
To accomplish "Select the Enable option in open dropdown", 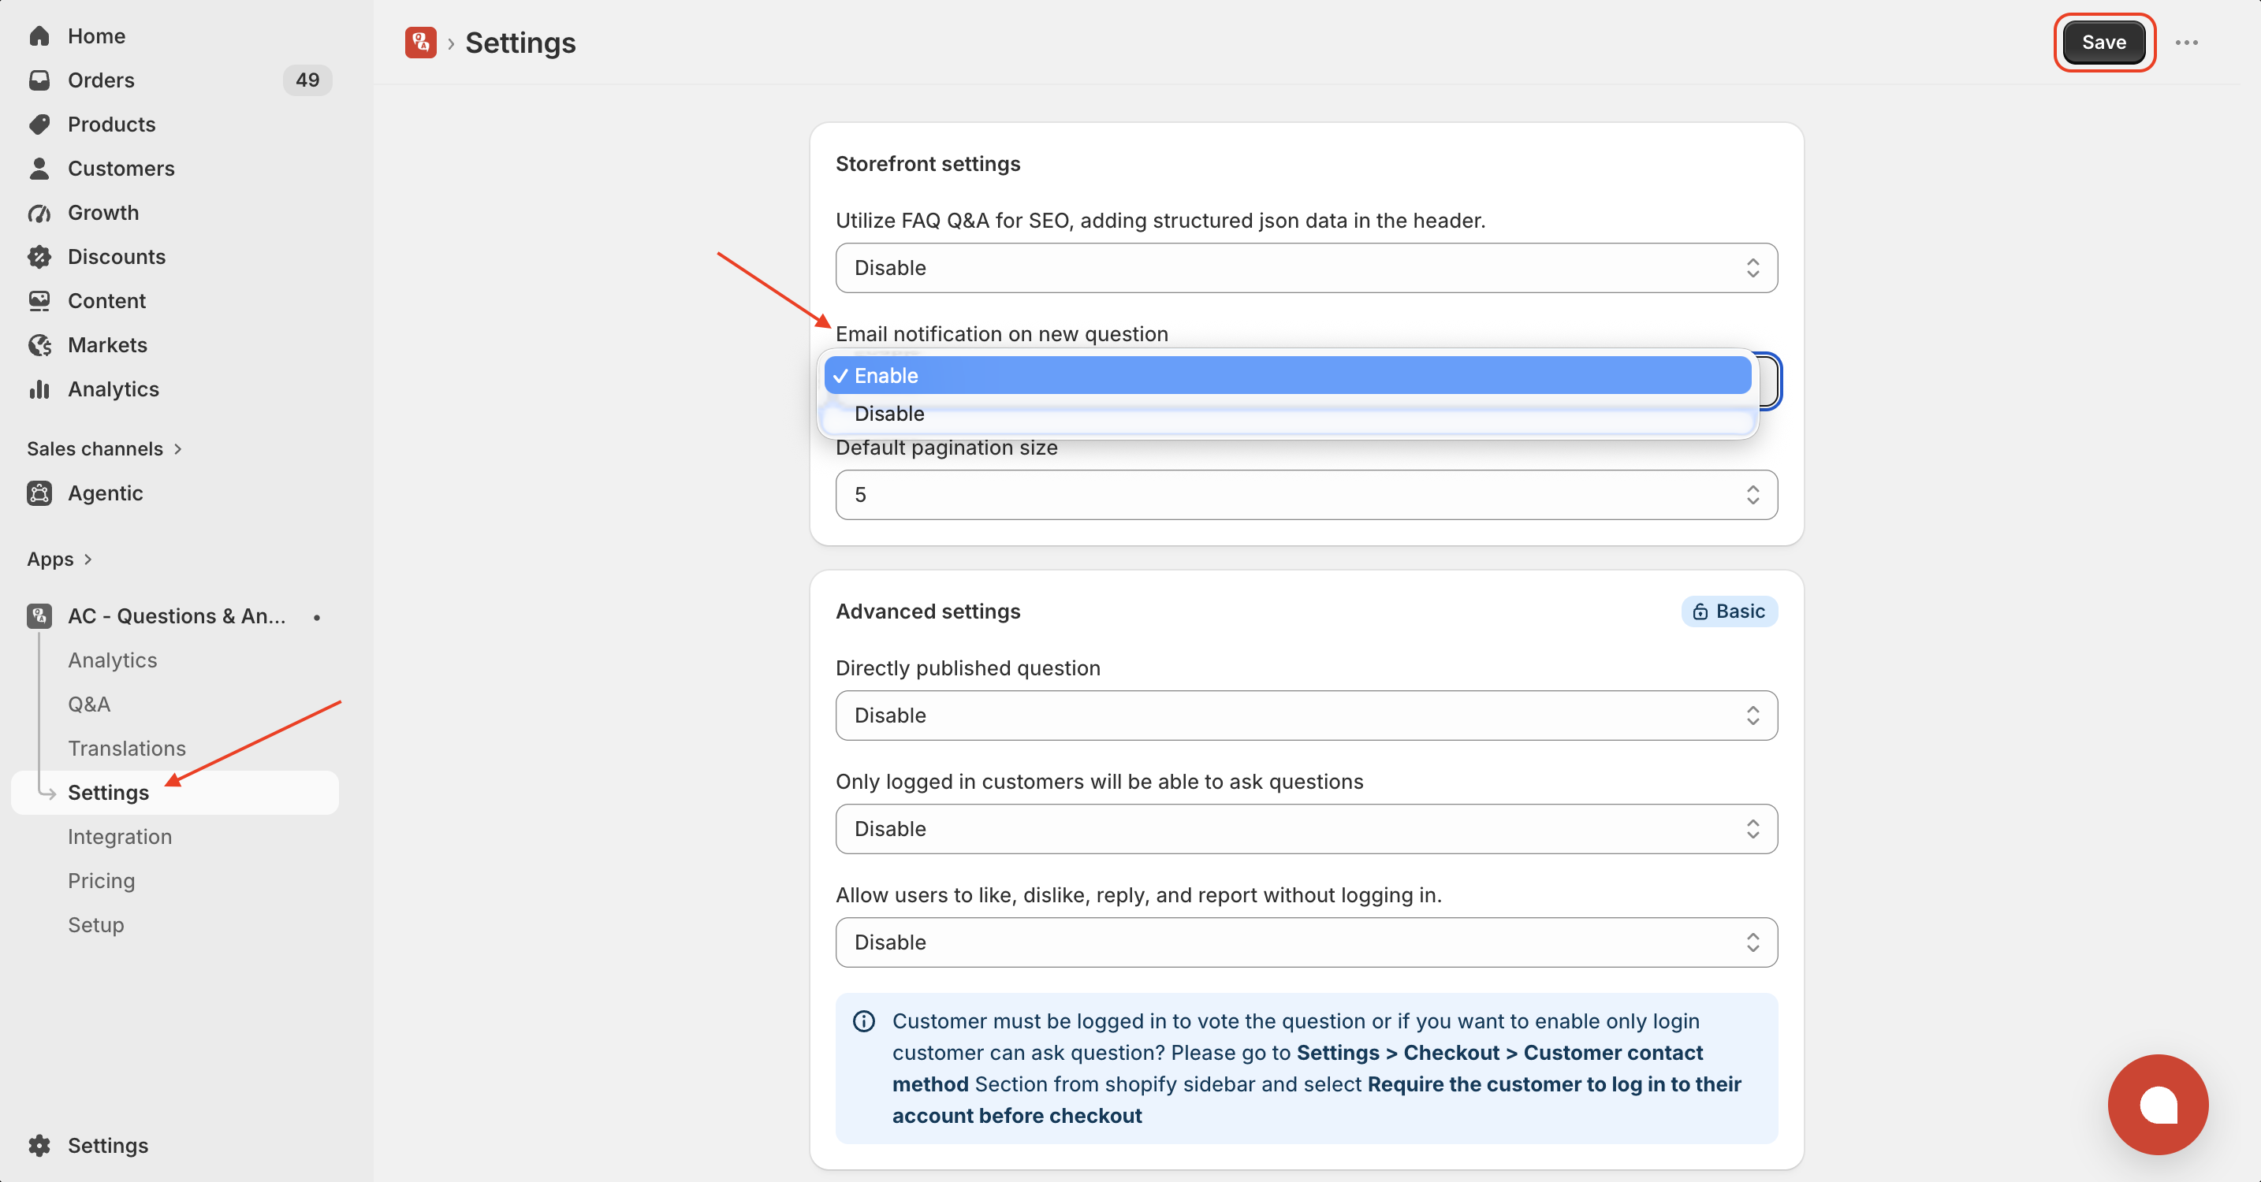I will coord(1287,376).
